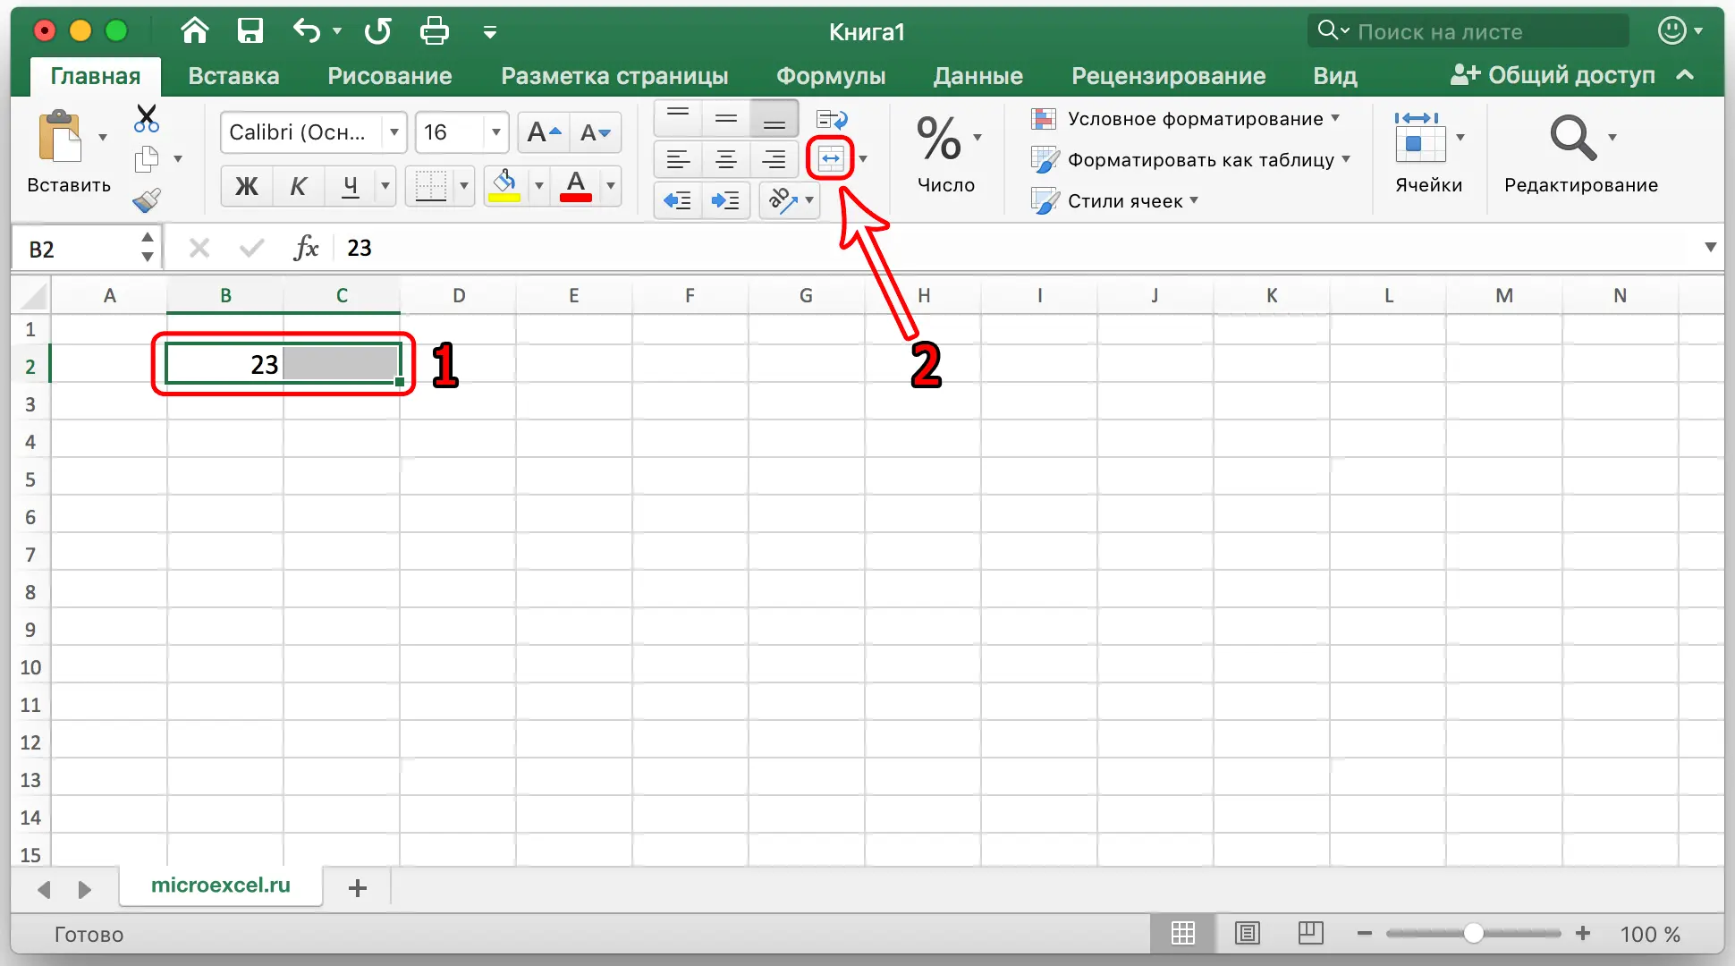Toggle italic (К) formatting
This screenshot has width=1735, height=966.
tap(299, 186)
